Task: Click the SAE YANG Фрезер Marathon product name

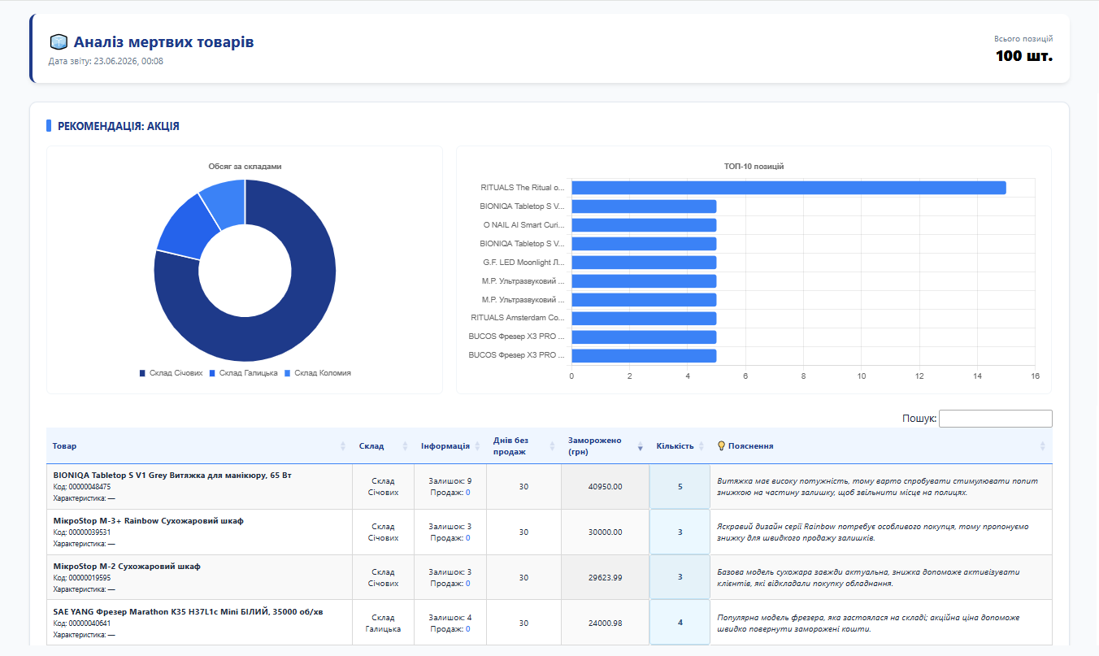Action: 189,612
